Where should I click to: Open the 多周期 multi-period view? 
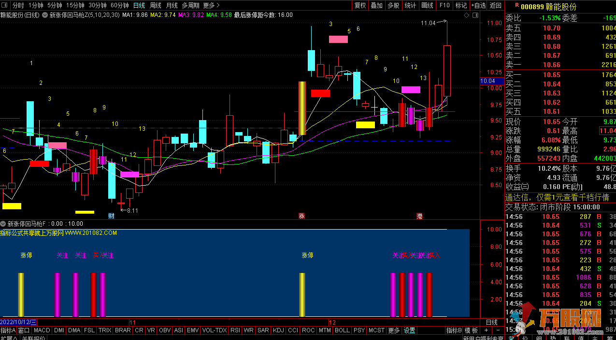[191, 5]
